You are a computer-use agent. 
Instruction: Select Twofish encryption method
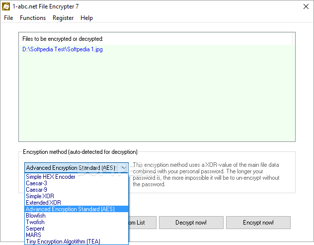[x=77, y=222]
